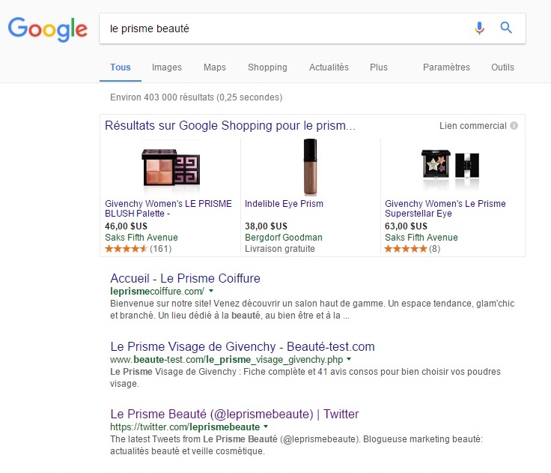The image size is (551, 473).
Task: Click the Indelible Eye Prism product image
Action: pos(310,167)
